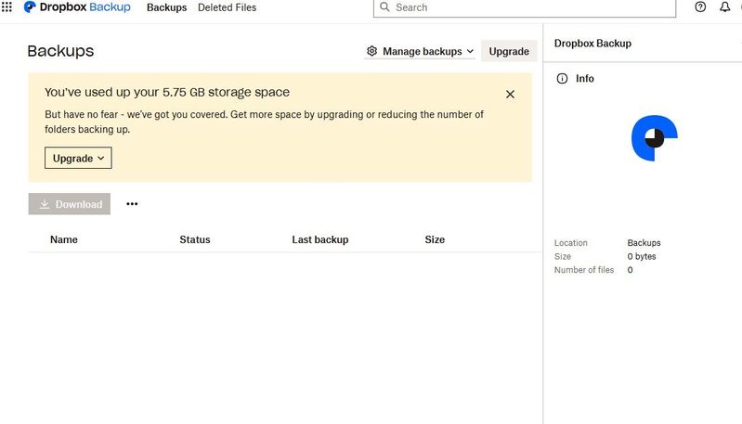Go to the Deleted Files tab
Viewport: 742px width, 424px height.
(x=227, y=7)
